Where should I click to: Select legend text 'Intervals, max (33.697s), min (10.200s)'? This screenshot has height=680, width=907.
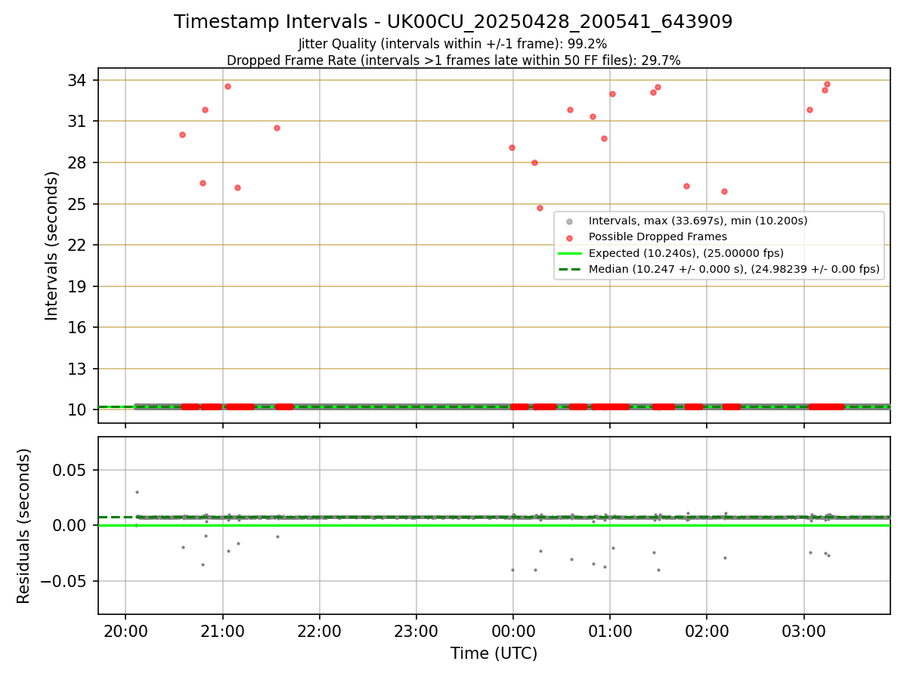pyautogui.click(x=698, y=221)
